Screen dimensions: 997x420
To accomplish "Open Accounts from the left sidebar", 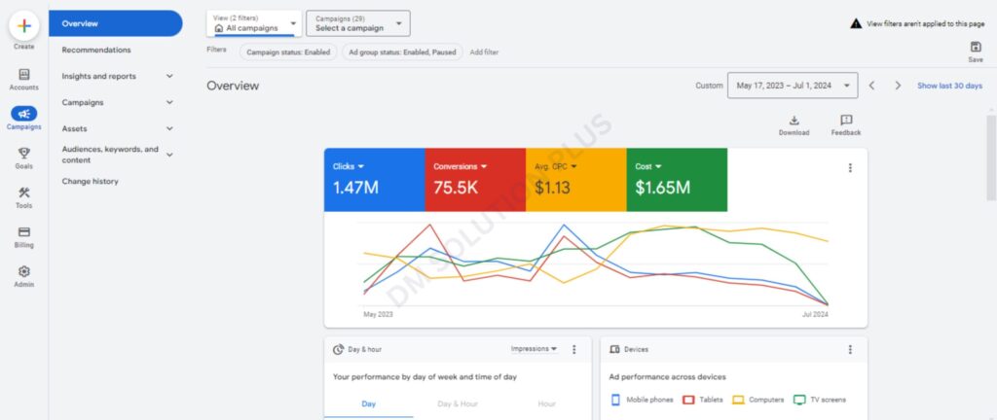I will (x=23, y=75).
